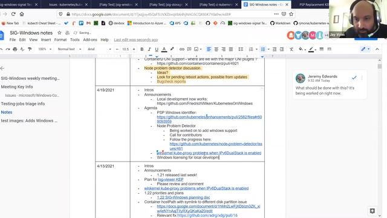Increase font size with plus button
The height and width of the screenshot is (218, 387).
(x=134, y=49)
